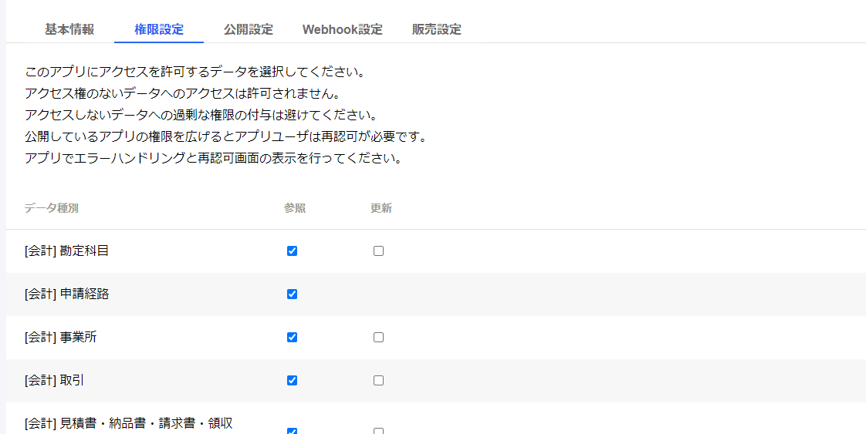Click the line このアプリにアクセスを許可するデータを選択してください
The height and width of the screenshot is (434, 866).
[x=194, y=72]
